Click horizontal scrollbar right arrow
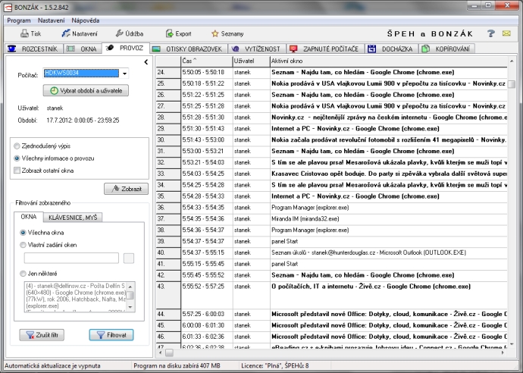Viewport: 523px width, 373px height. coord(503,353)
